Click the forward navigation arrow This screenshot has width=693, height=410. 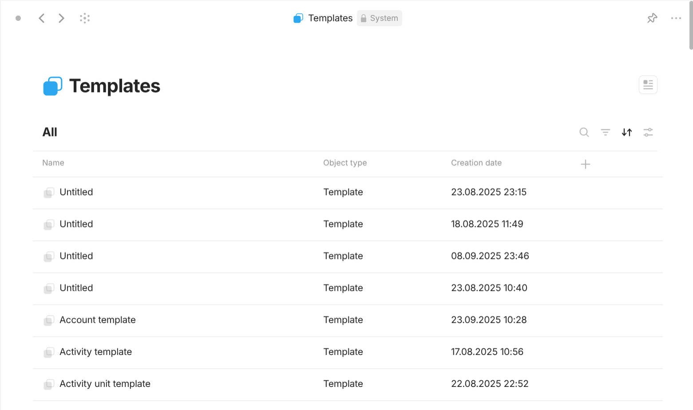tap(61, 18)
